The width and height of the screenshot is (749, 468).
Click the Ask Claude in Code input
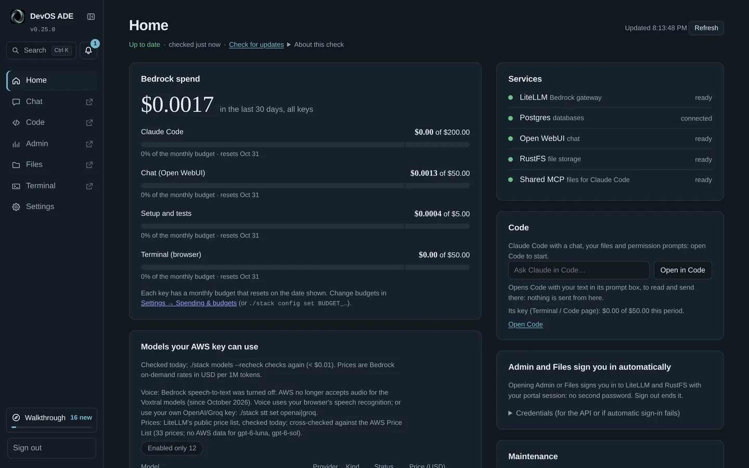(x=579, y=270)
